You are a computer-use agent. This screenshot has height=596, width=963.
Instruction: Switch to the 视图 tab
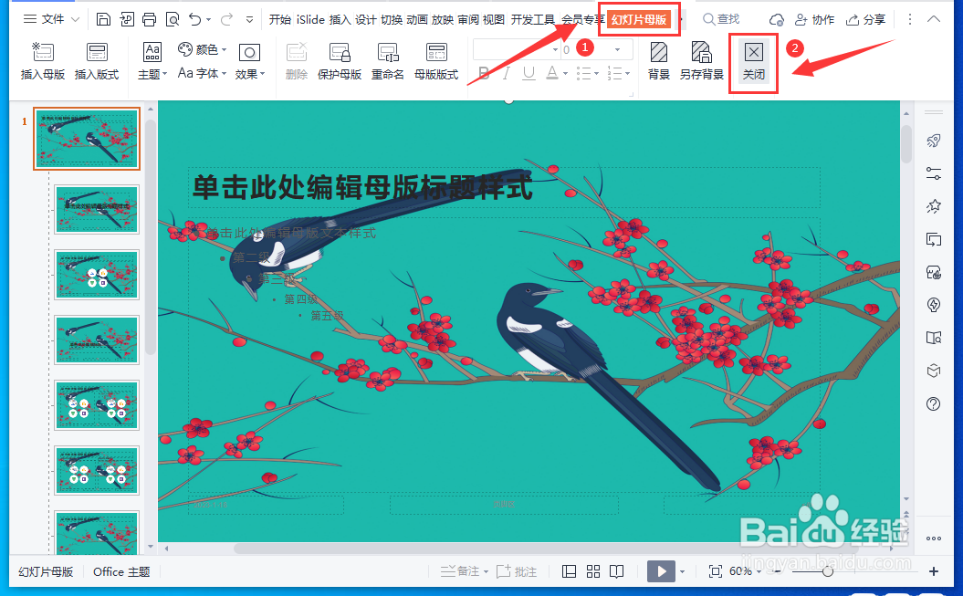click(x=493, y=20)
